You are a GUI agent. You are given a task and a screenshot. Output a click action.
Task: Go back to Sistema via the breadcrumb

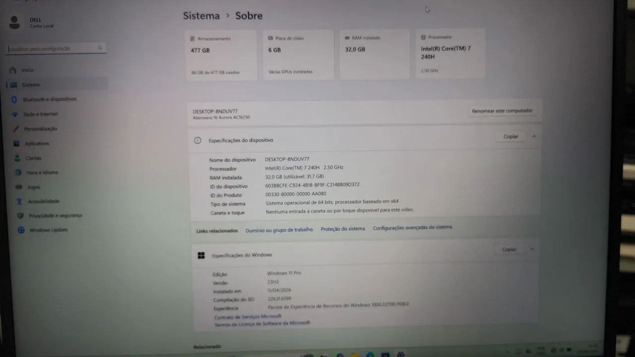click(x=201, y=16)
